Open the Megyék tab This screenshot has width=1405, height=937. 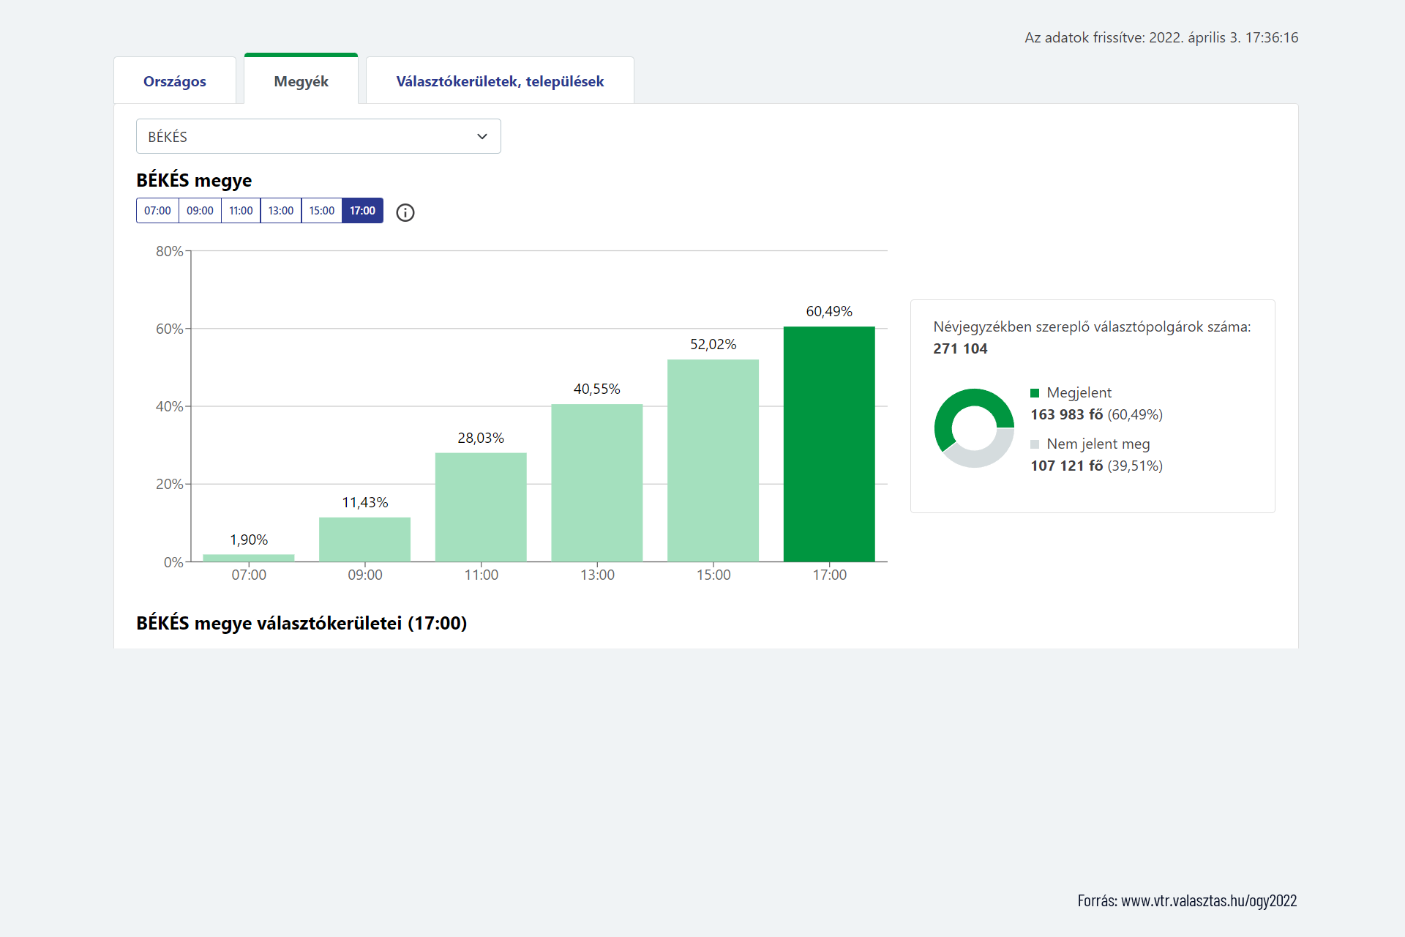pos(301,81)
